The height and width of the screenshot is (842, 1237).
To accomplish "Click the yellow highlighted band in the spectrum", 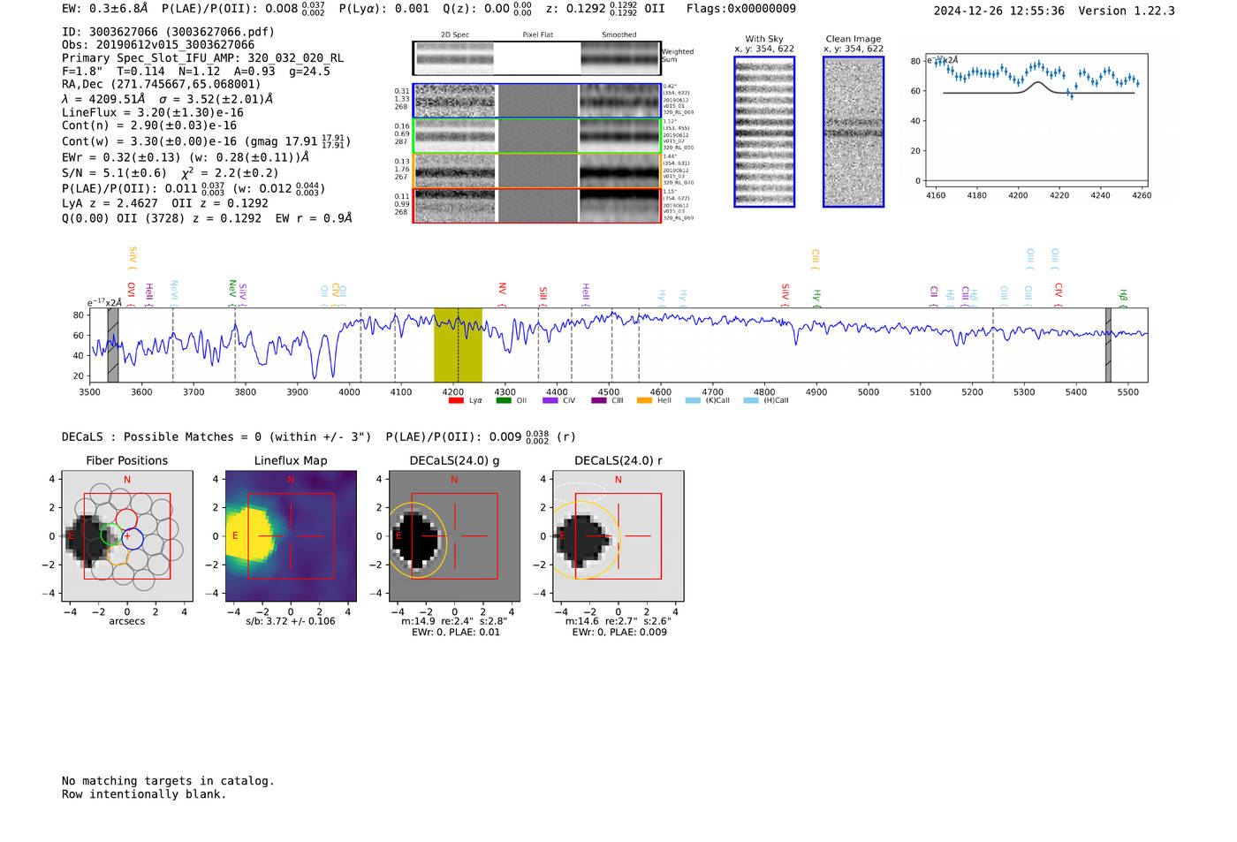I will (x=458, y=345).
